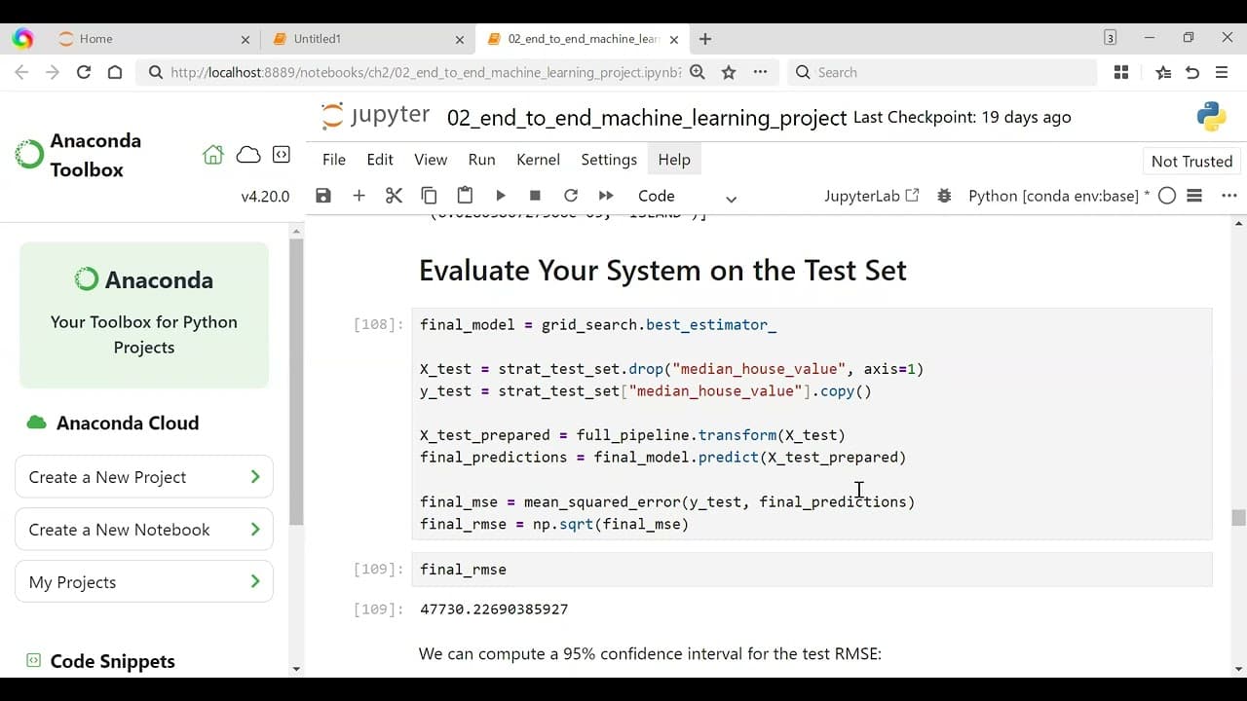The image size is (1247, 701).
Task: Click Create a New Notebook
Action: point(144,530)
